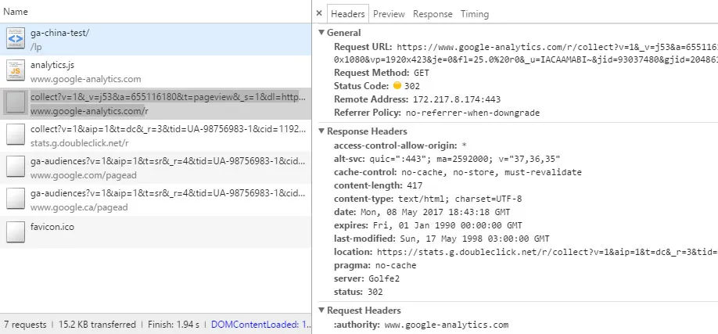Select the analytics.js request
This screenshot has width=718, height=334.
156,71
